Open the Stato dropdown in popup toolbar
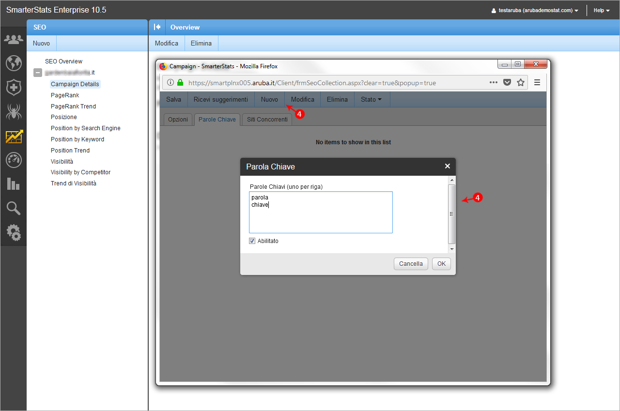The width and height of the screenshot is (620, 411). point(371,99)
